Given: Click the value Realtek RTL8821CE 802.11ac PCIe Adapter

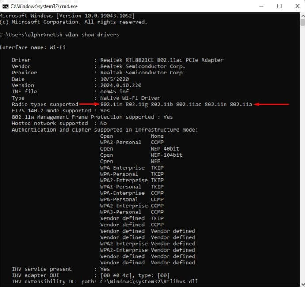Looking at the screenshot, I should tap(162, 60).
